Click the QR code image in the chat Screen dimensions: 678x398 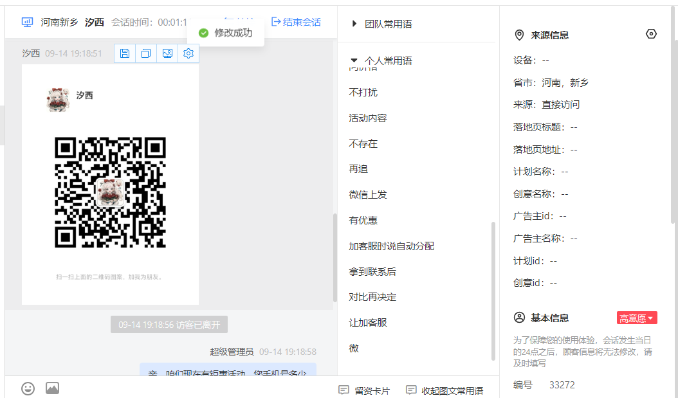coord(110,192)
